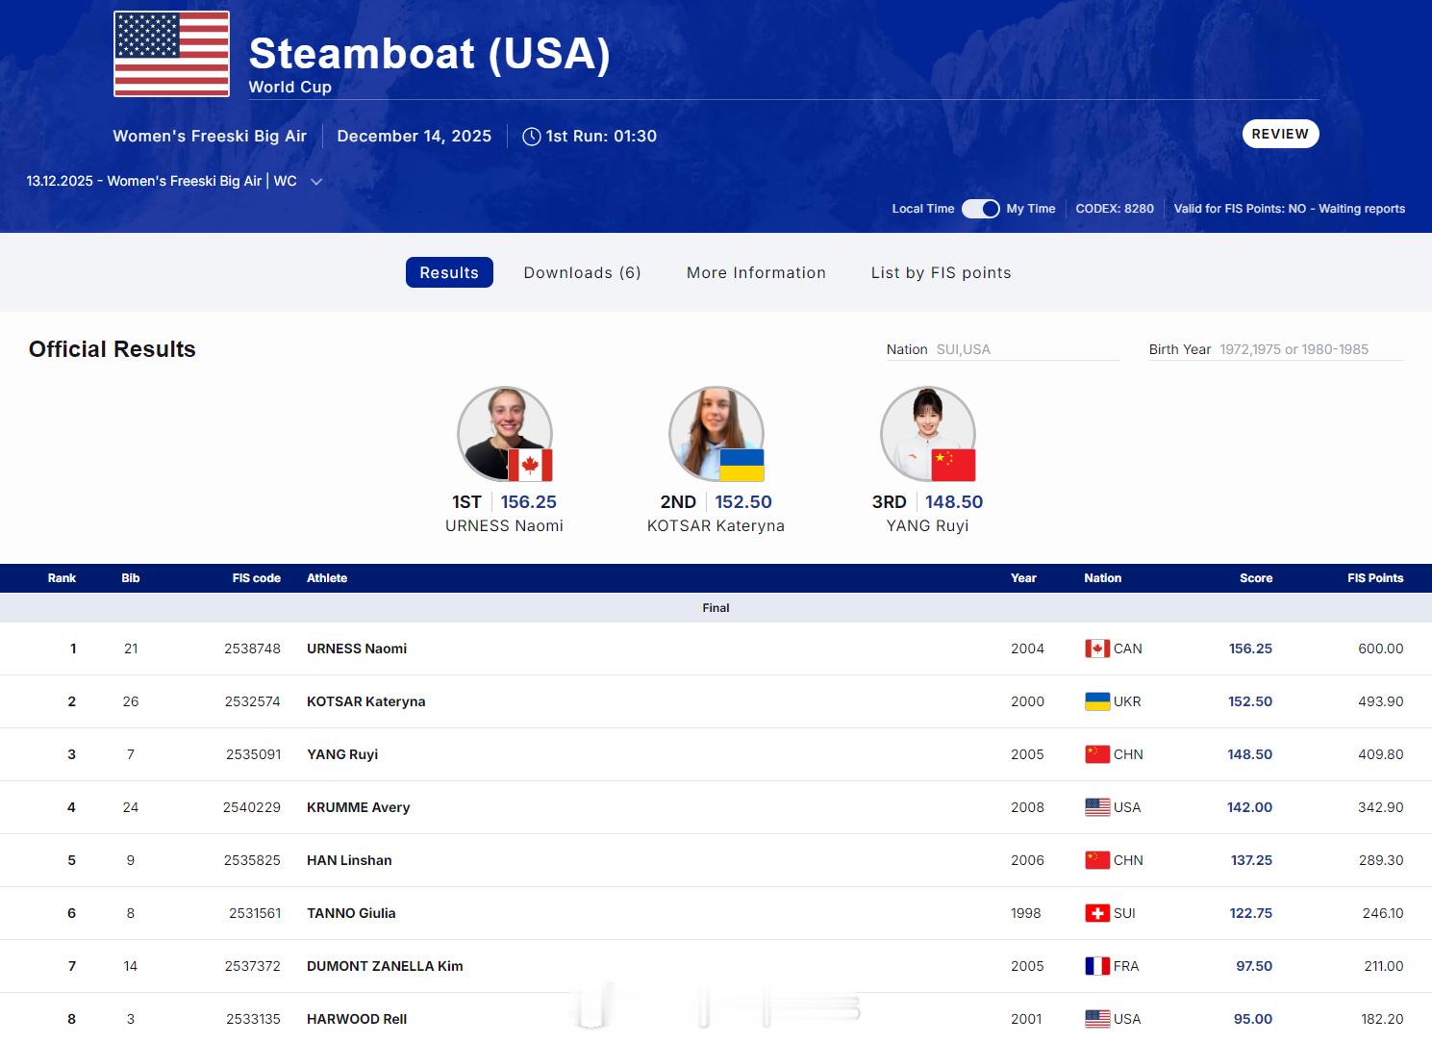1432x1043 pixels.
Task: Click the France flag in Dumont Zanella row
Action: pyautogui.click(x=1096, y=966)
